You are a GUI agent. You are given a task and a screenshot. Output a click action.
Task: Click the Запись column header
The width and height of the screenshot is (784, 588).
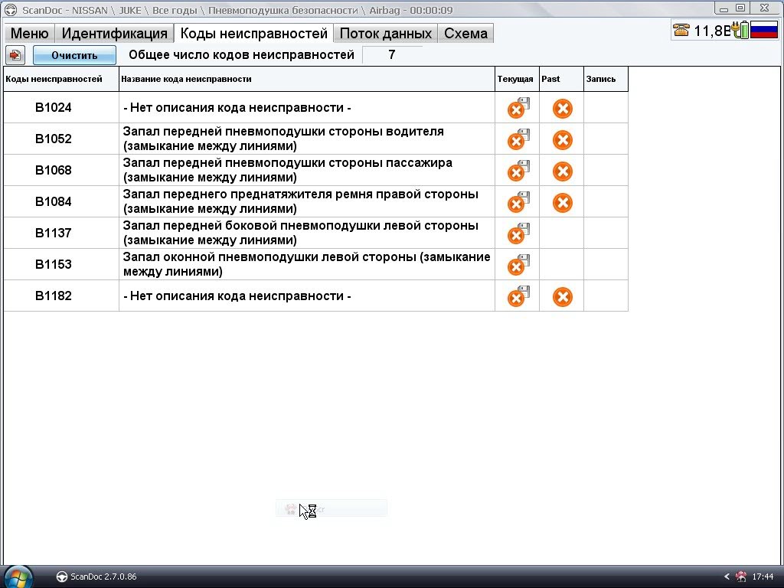coord(606,79)
